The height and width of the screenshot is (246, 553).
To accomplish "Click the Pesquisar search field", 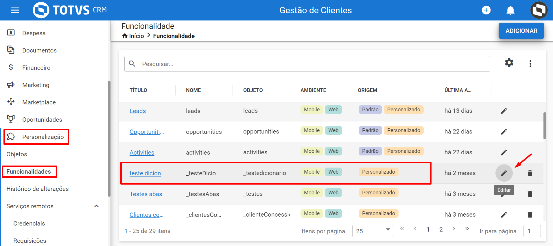I will [x=307, y=64].
